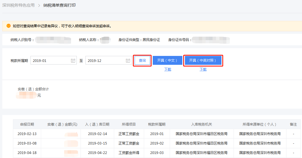Image resolution: width=302 pixels, height=158 pixels.
Task: Click the 申报日期 column header
Action: [27, 124]
